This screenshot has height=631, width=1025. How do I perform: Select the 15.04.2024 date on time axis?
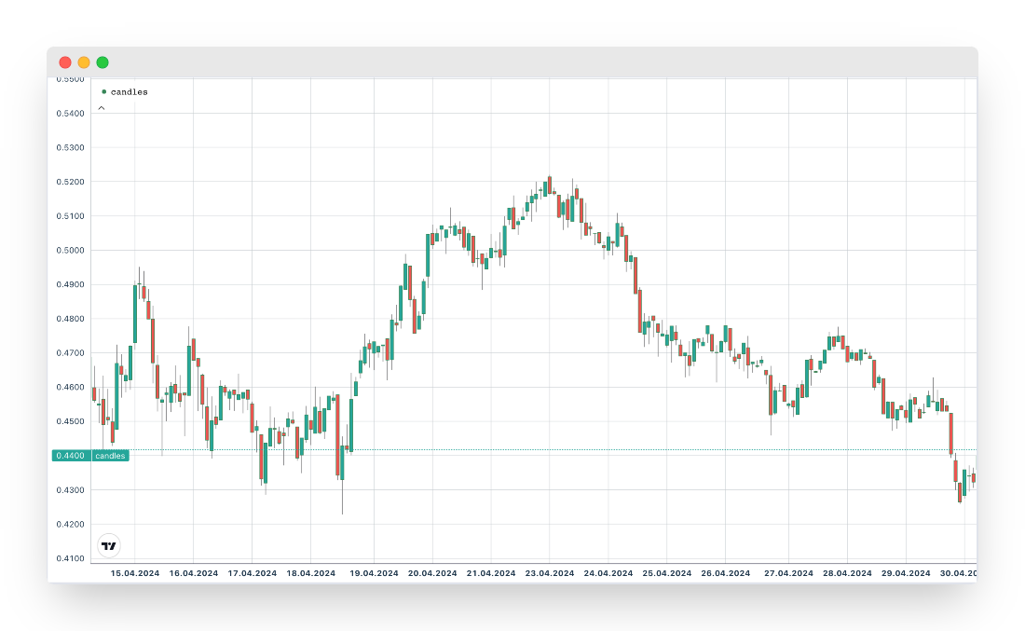pos(135,573)
